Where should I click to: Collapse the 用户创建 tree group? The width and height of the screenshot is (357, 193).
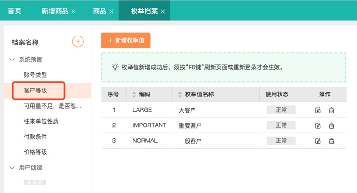click(x=12, y=168)
